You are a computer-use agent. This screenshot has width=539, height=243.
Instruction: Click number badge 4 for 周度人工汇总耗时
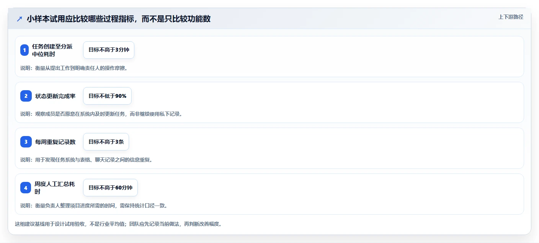tap(26, 188)
